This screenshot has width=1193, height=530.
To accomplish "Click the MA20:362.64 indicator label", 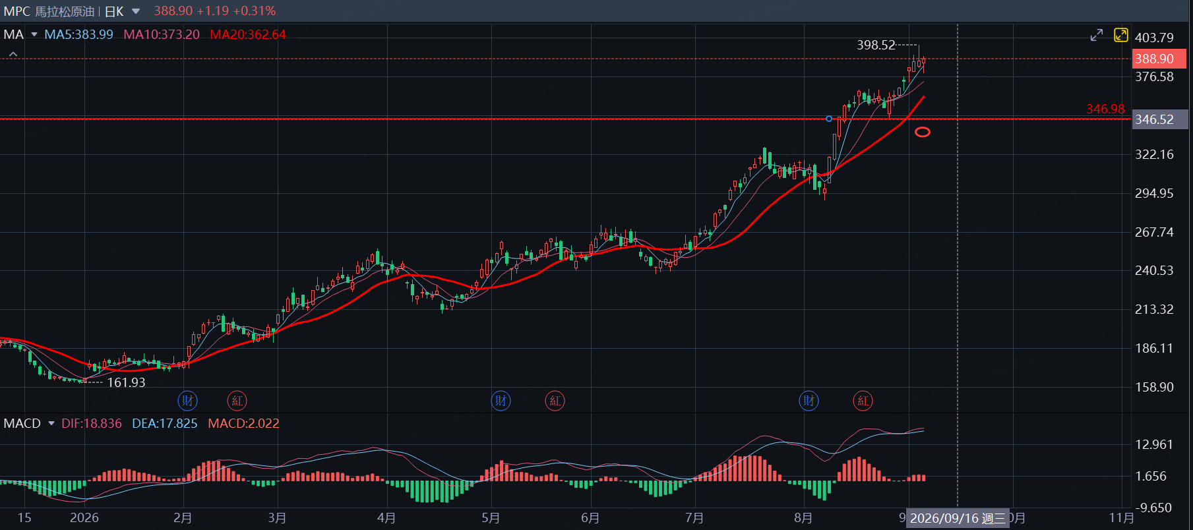I will tap(248, 34).
